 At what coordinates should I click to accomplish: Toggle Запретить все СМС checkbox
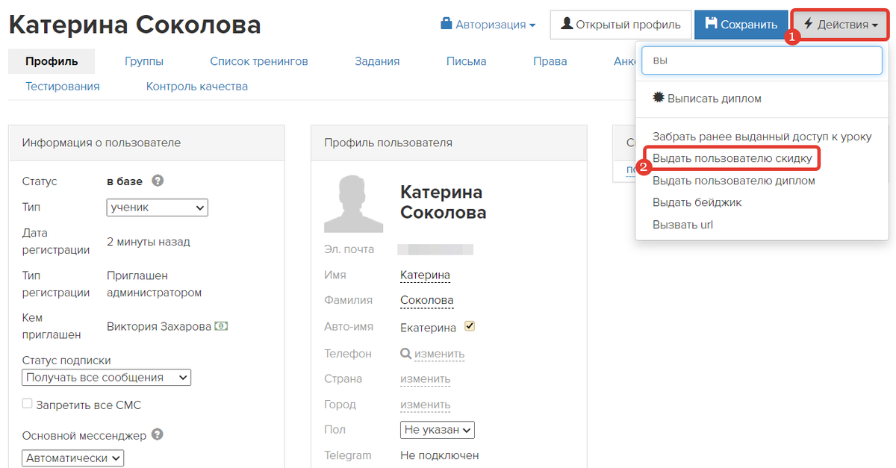tap(28, 404)
